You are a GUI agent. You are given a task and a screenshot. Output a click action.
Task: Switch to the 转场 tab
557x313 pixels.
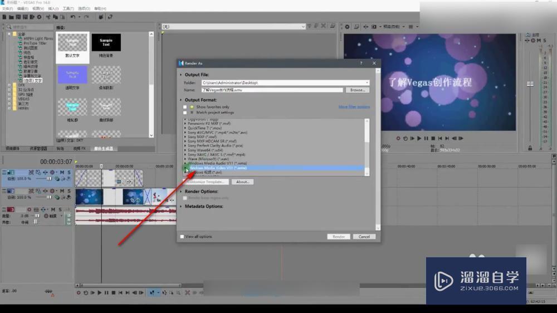pos(60,149)
